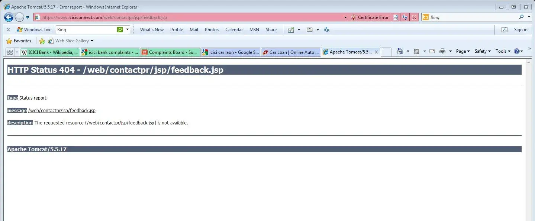Open the tab list dropdown arrow
Viewport: 535px width, 221px height.
pyautogui.click(x=17, y=52)
